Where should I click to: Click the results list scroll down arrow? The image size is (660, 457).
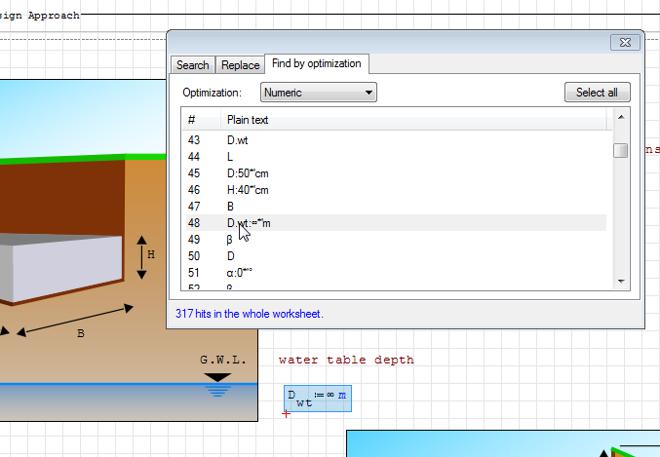pos(620,281)
